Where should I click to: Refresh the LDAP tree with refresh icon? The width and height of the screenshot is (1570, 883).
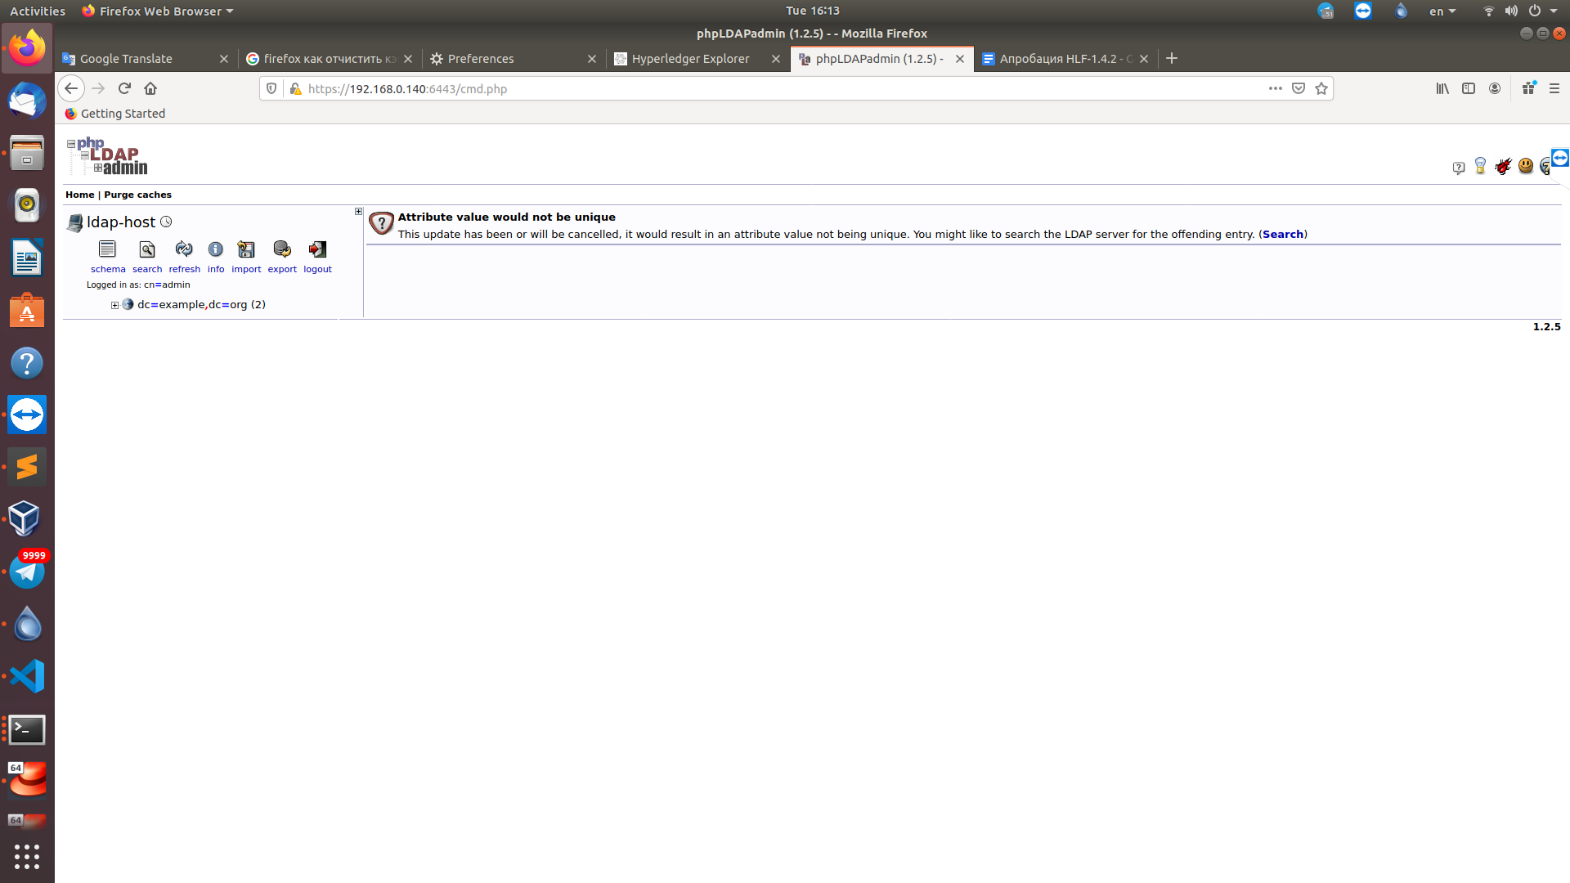point(184,249)
